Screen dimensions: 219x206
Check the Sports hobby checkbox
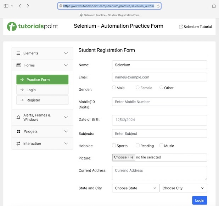click(x=114, y=145)
